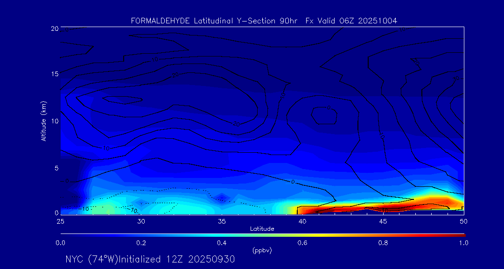Click the "-10" dotted contour label

(84, 209)
